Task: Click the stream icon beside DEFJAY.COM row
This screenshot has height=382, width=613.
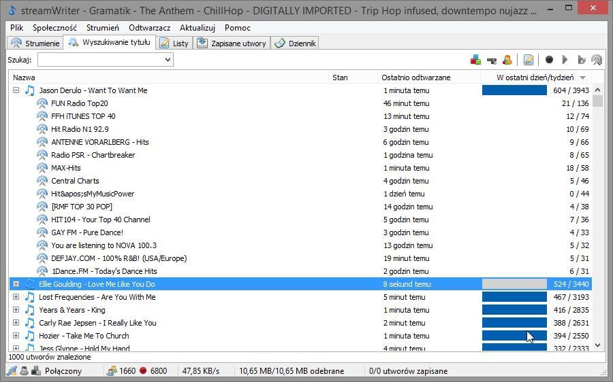Action: click(x=42, y=258)
